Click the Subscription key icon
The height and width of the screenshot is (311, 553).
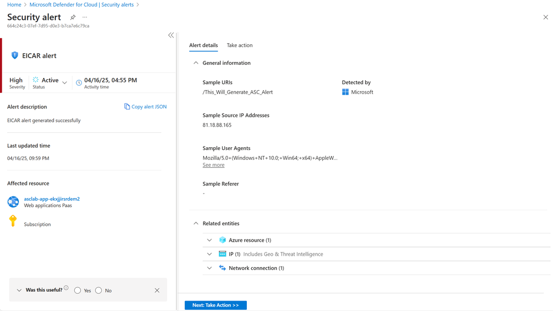pyautogui.click(x=13, y=221)
